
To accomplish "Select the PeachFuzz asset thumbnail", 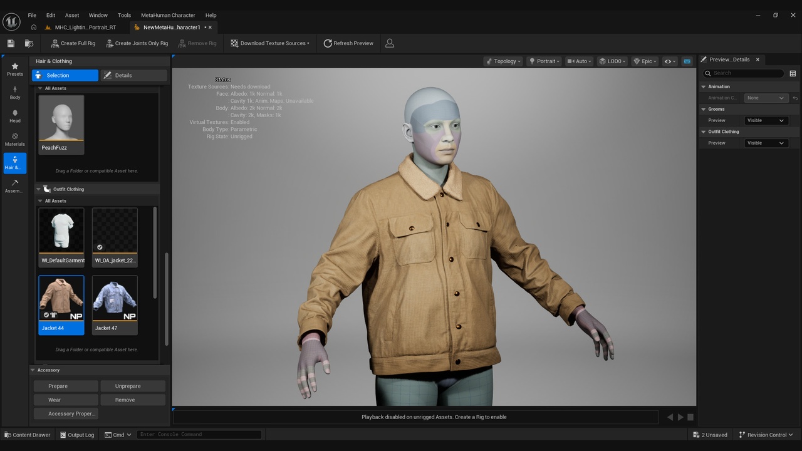I will (x=61, y=124).
